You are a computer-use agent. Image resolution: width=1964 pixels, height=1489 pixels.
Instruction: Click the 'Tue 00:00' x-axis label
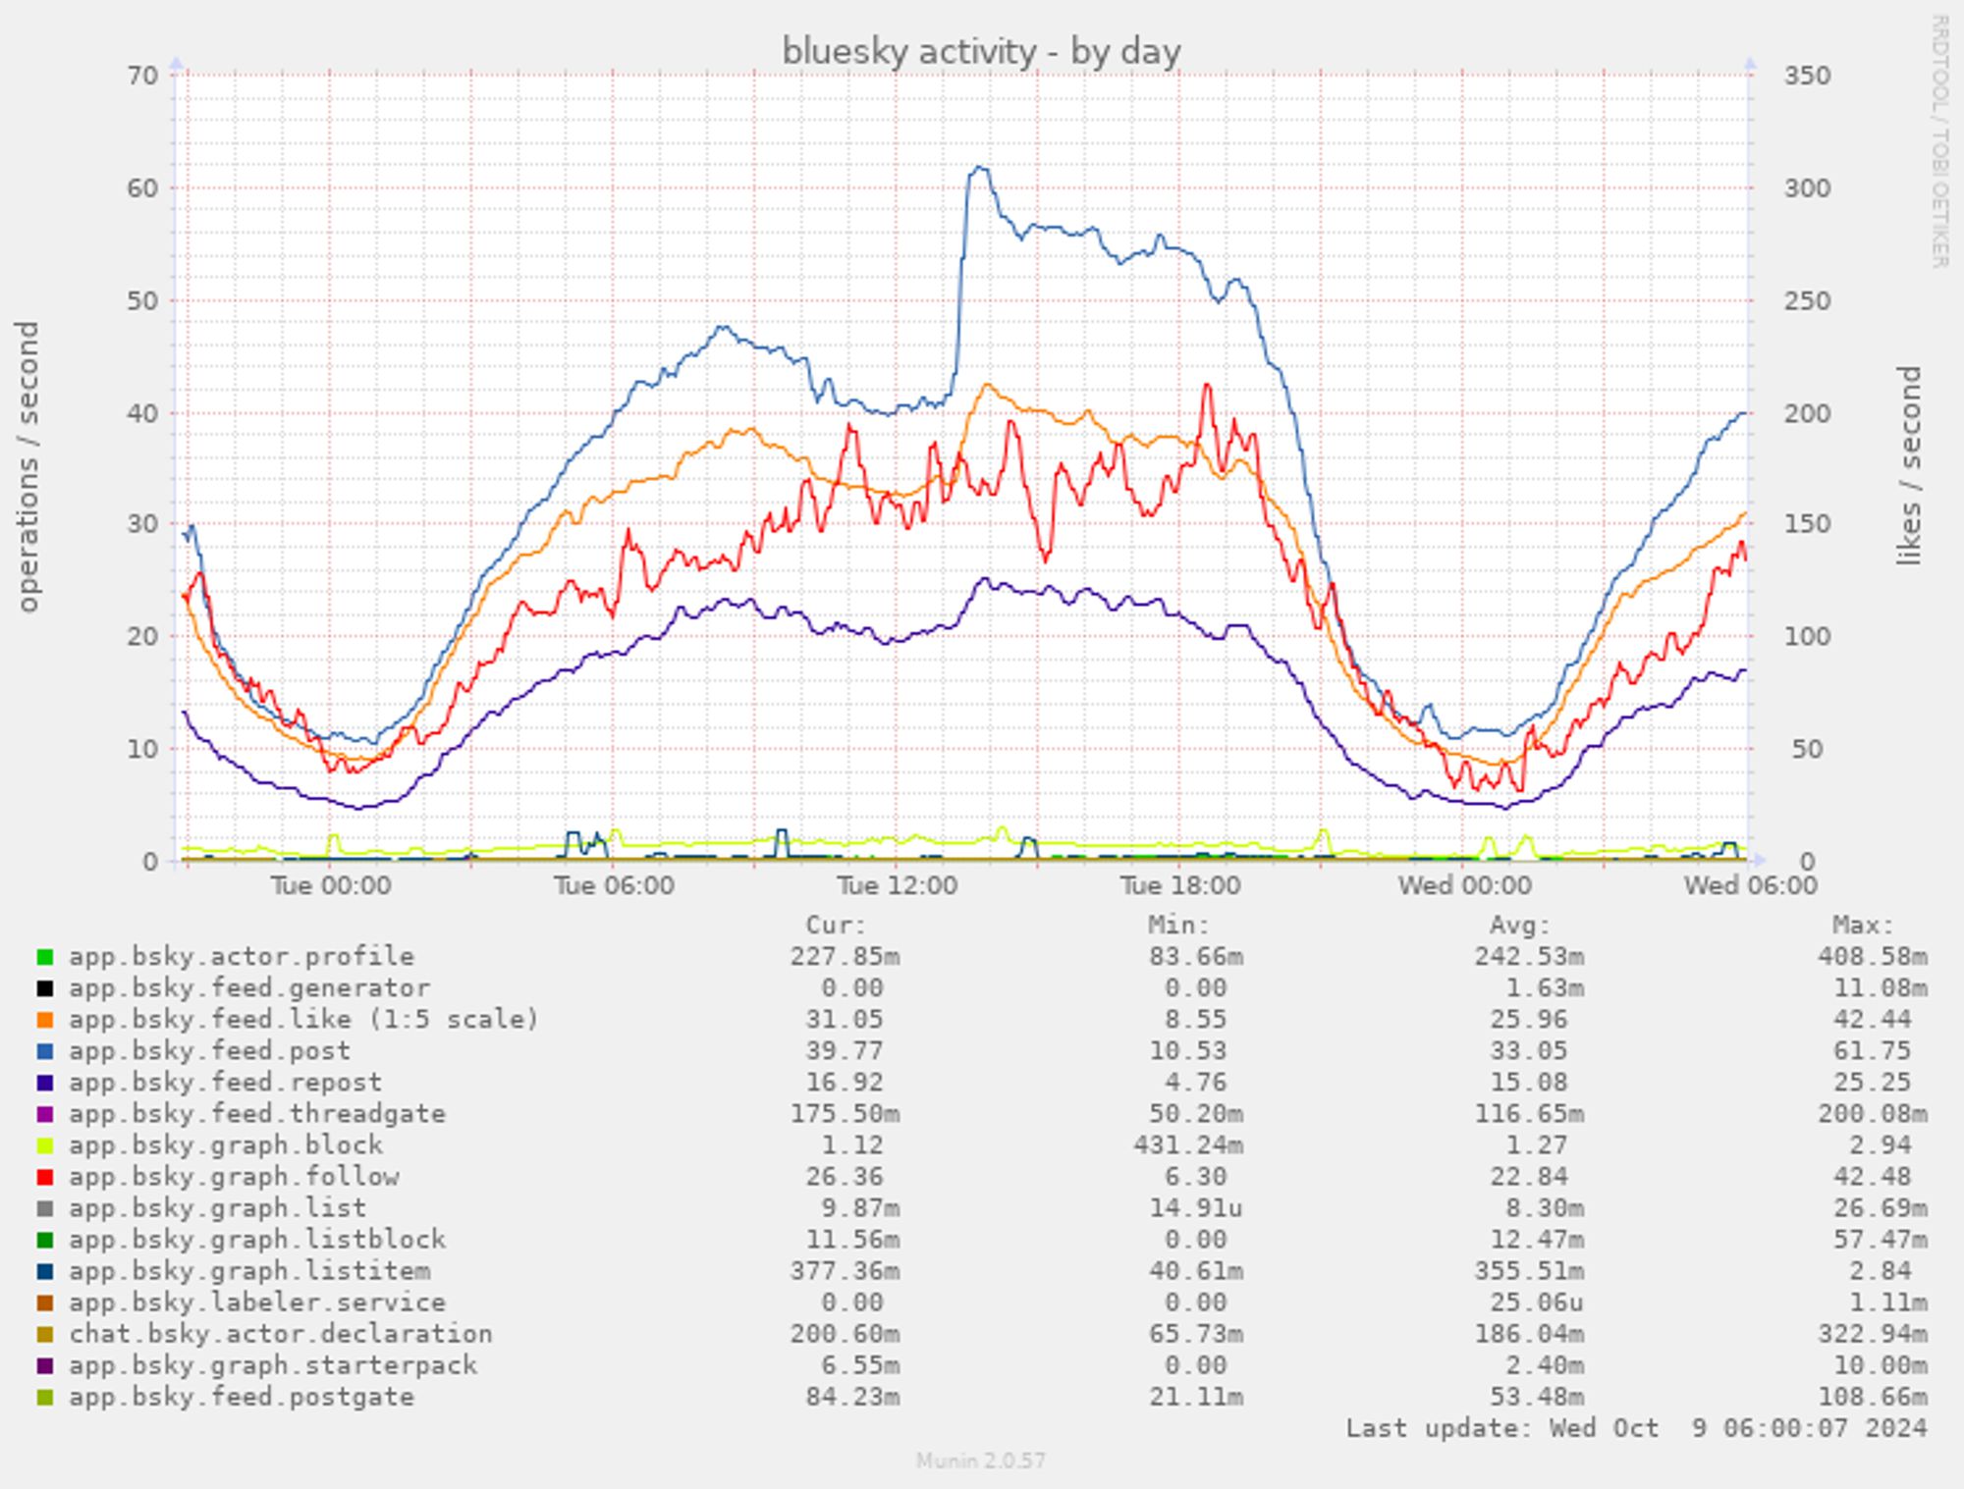(331, 885)
